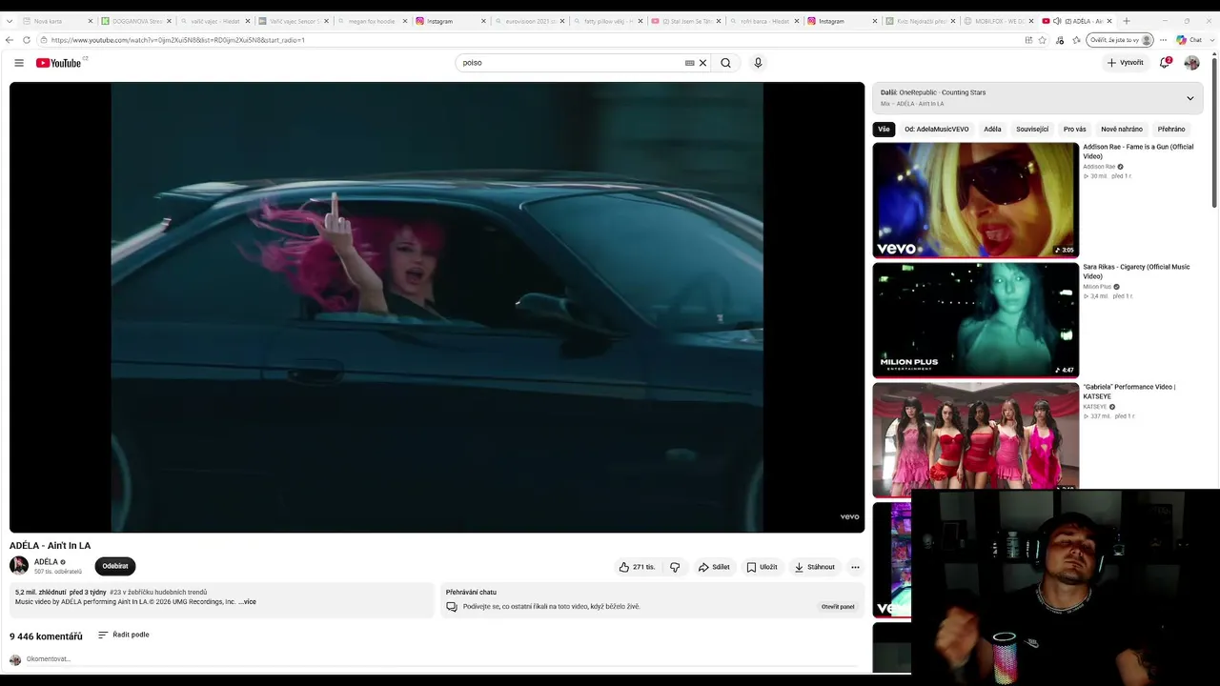
Task: Click the magnifier search button
Action: 725,63
